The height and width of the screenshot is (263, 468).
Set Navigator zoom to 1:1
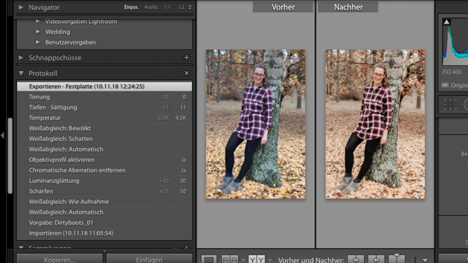(x=168, y=7)
